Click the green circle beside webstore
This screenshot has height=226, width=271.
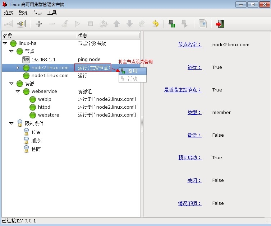[x=33, y=115]
